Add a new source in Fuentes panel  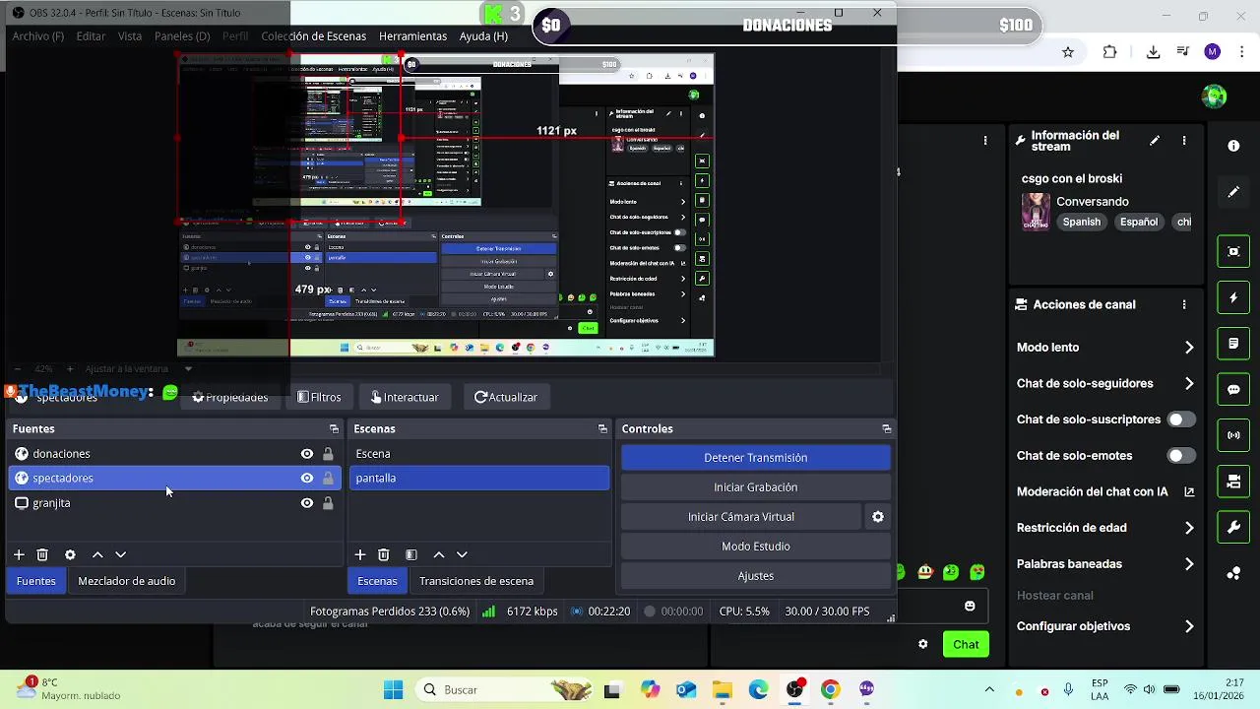[x=19, y=555]
